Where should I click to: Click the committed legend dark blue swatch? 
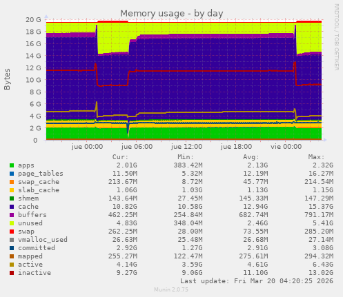click(12, 248)
